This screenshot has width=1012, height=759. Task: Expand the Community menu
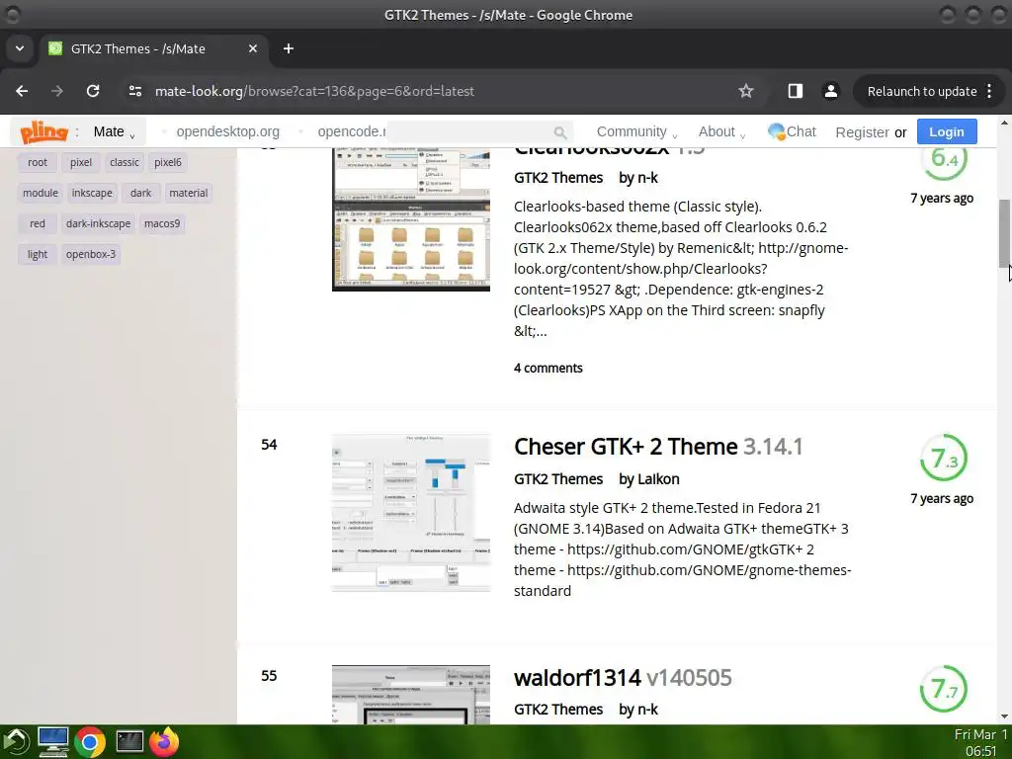click(636, 131)
